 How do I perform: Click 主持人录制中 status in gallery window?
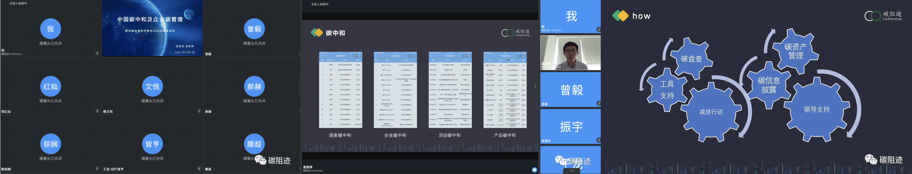[x=18, y=3]
